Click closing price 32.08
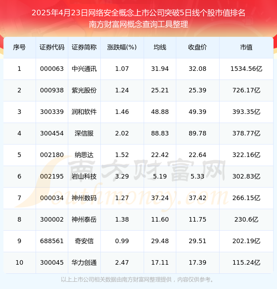The image size is (277, 289). click(197, 69)
